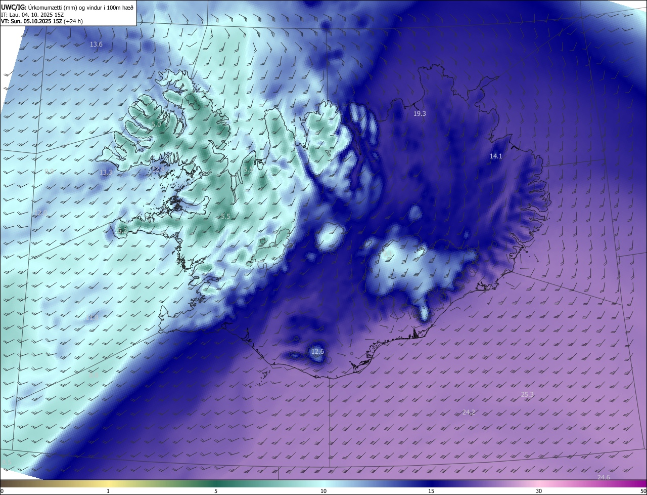Click the colorbar tick label 0
This screenshot has width=647, height=495.
2,491
